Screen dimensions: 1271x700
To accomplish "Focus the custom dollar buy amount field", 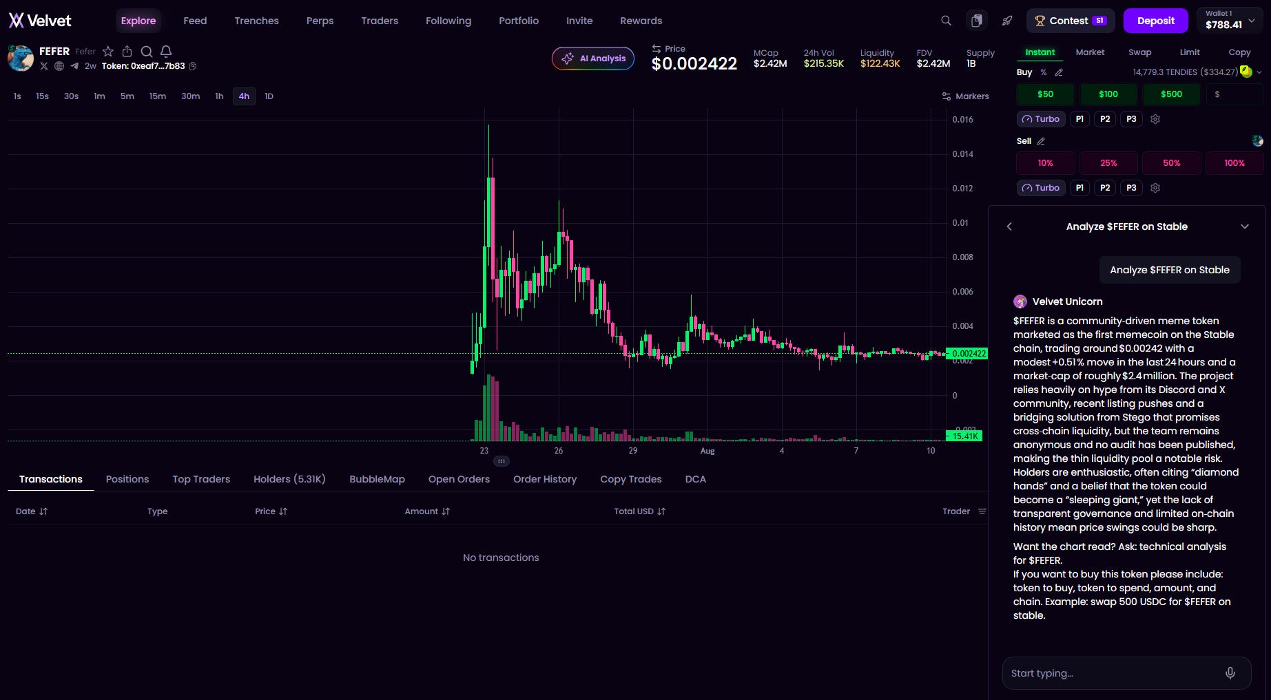I will point(1234,94).
